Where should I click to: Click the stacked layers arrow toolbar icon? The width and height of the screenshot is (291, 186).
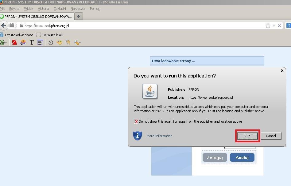(x=23, y=42)
